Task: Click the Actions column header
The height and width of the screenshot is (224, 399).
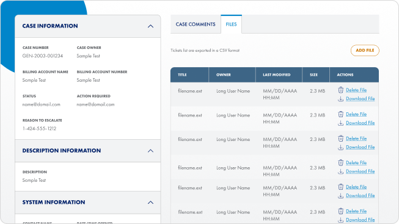Action: pos(354,74)
